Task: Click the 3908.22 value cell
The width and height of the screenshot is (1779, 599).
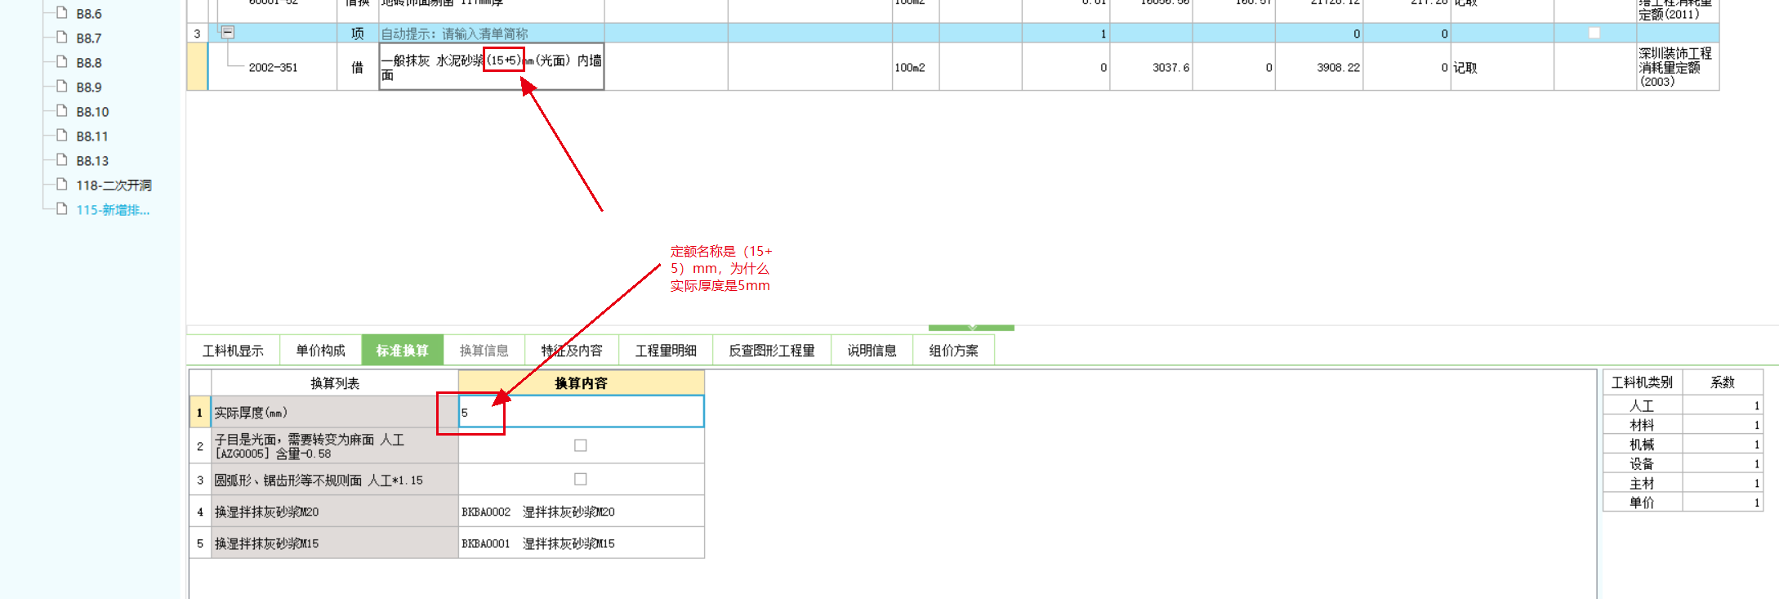Action: [1319, 68]
